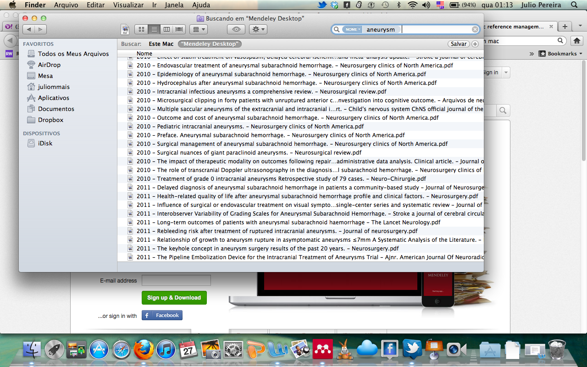The image size is (587, 367).
Task: Add search criteria with plus button
Action: pyautogui.click(x=475, y=44)
